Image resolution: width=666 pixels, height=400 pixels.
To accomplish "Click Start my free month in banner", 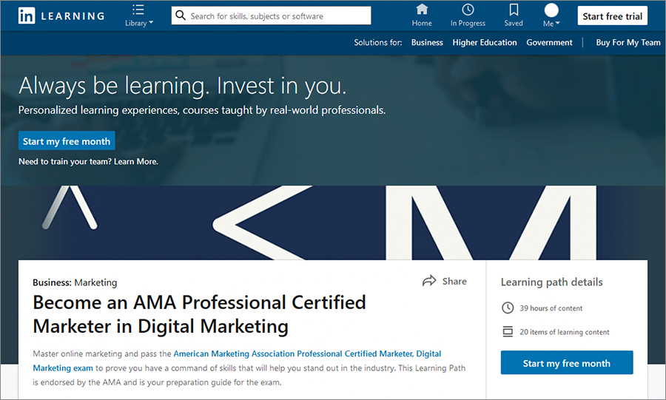I will [67, 140].
